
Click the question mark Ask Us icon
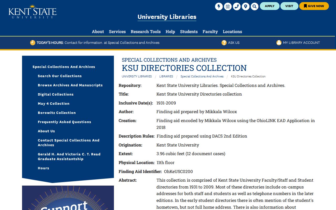[224, 43]
